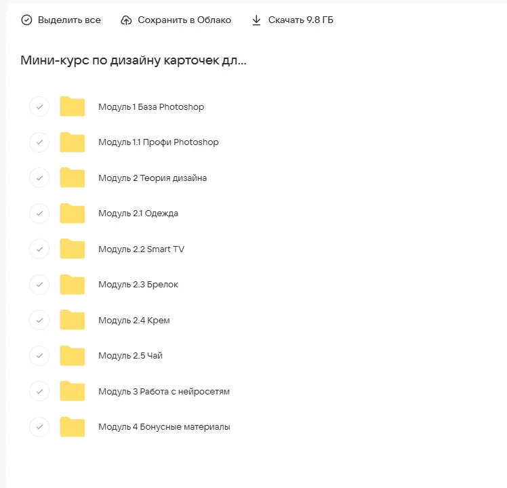Click the Модуль 4 Бонусные материалы name
Image resolution: width=507 pixels, height=488 pixels.
(x=164, y=427)
